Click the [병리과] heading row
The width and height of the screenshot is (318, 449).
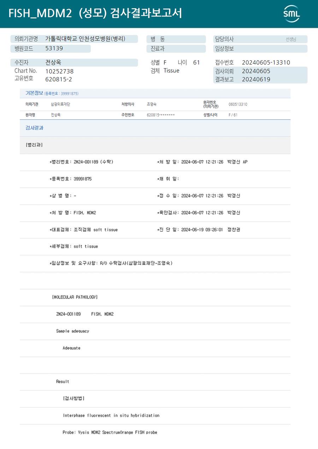pyautogui.click(x=155, y=145)
